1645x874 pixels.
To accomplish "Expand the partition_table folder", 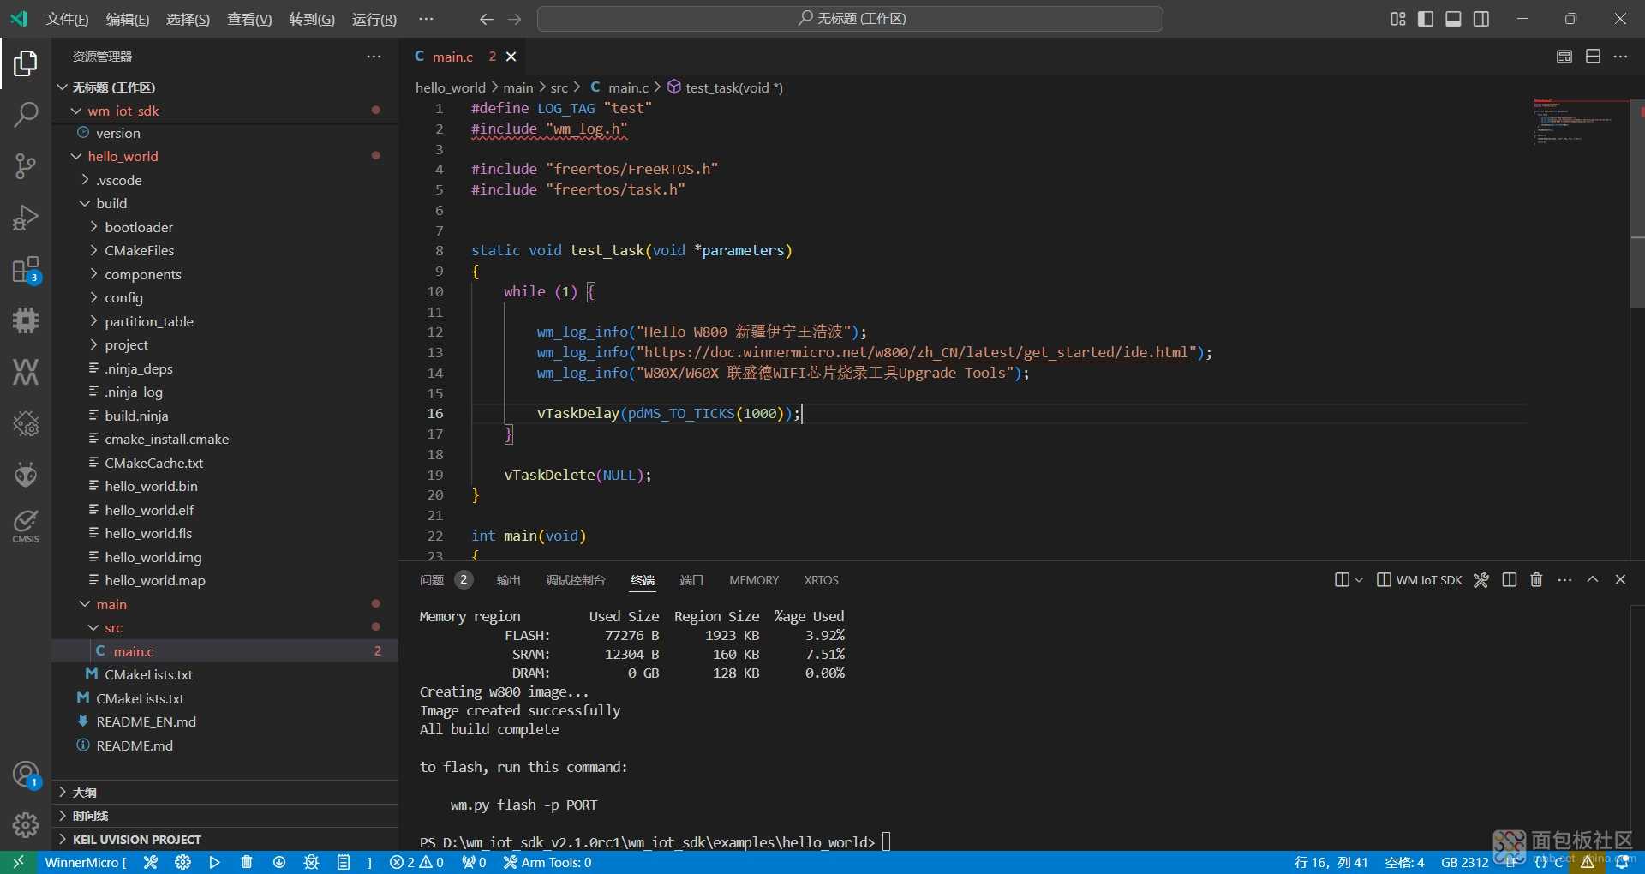I will pyautogui.click(x=93, y=321).
